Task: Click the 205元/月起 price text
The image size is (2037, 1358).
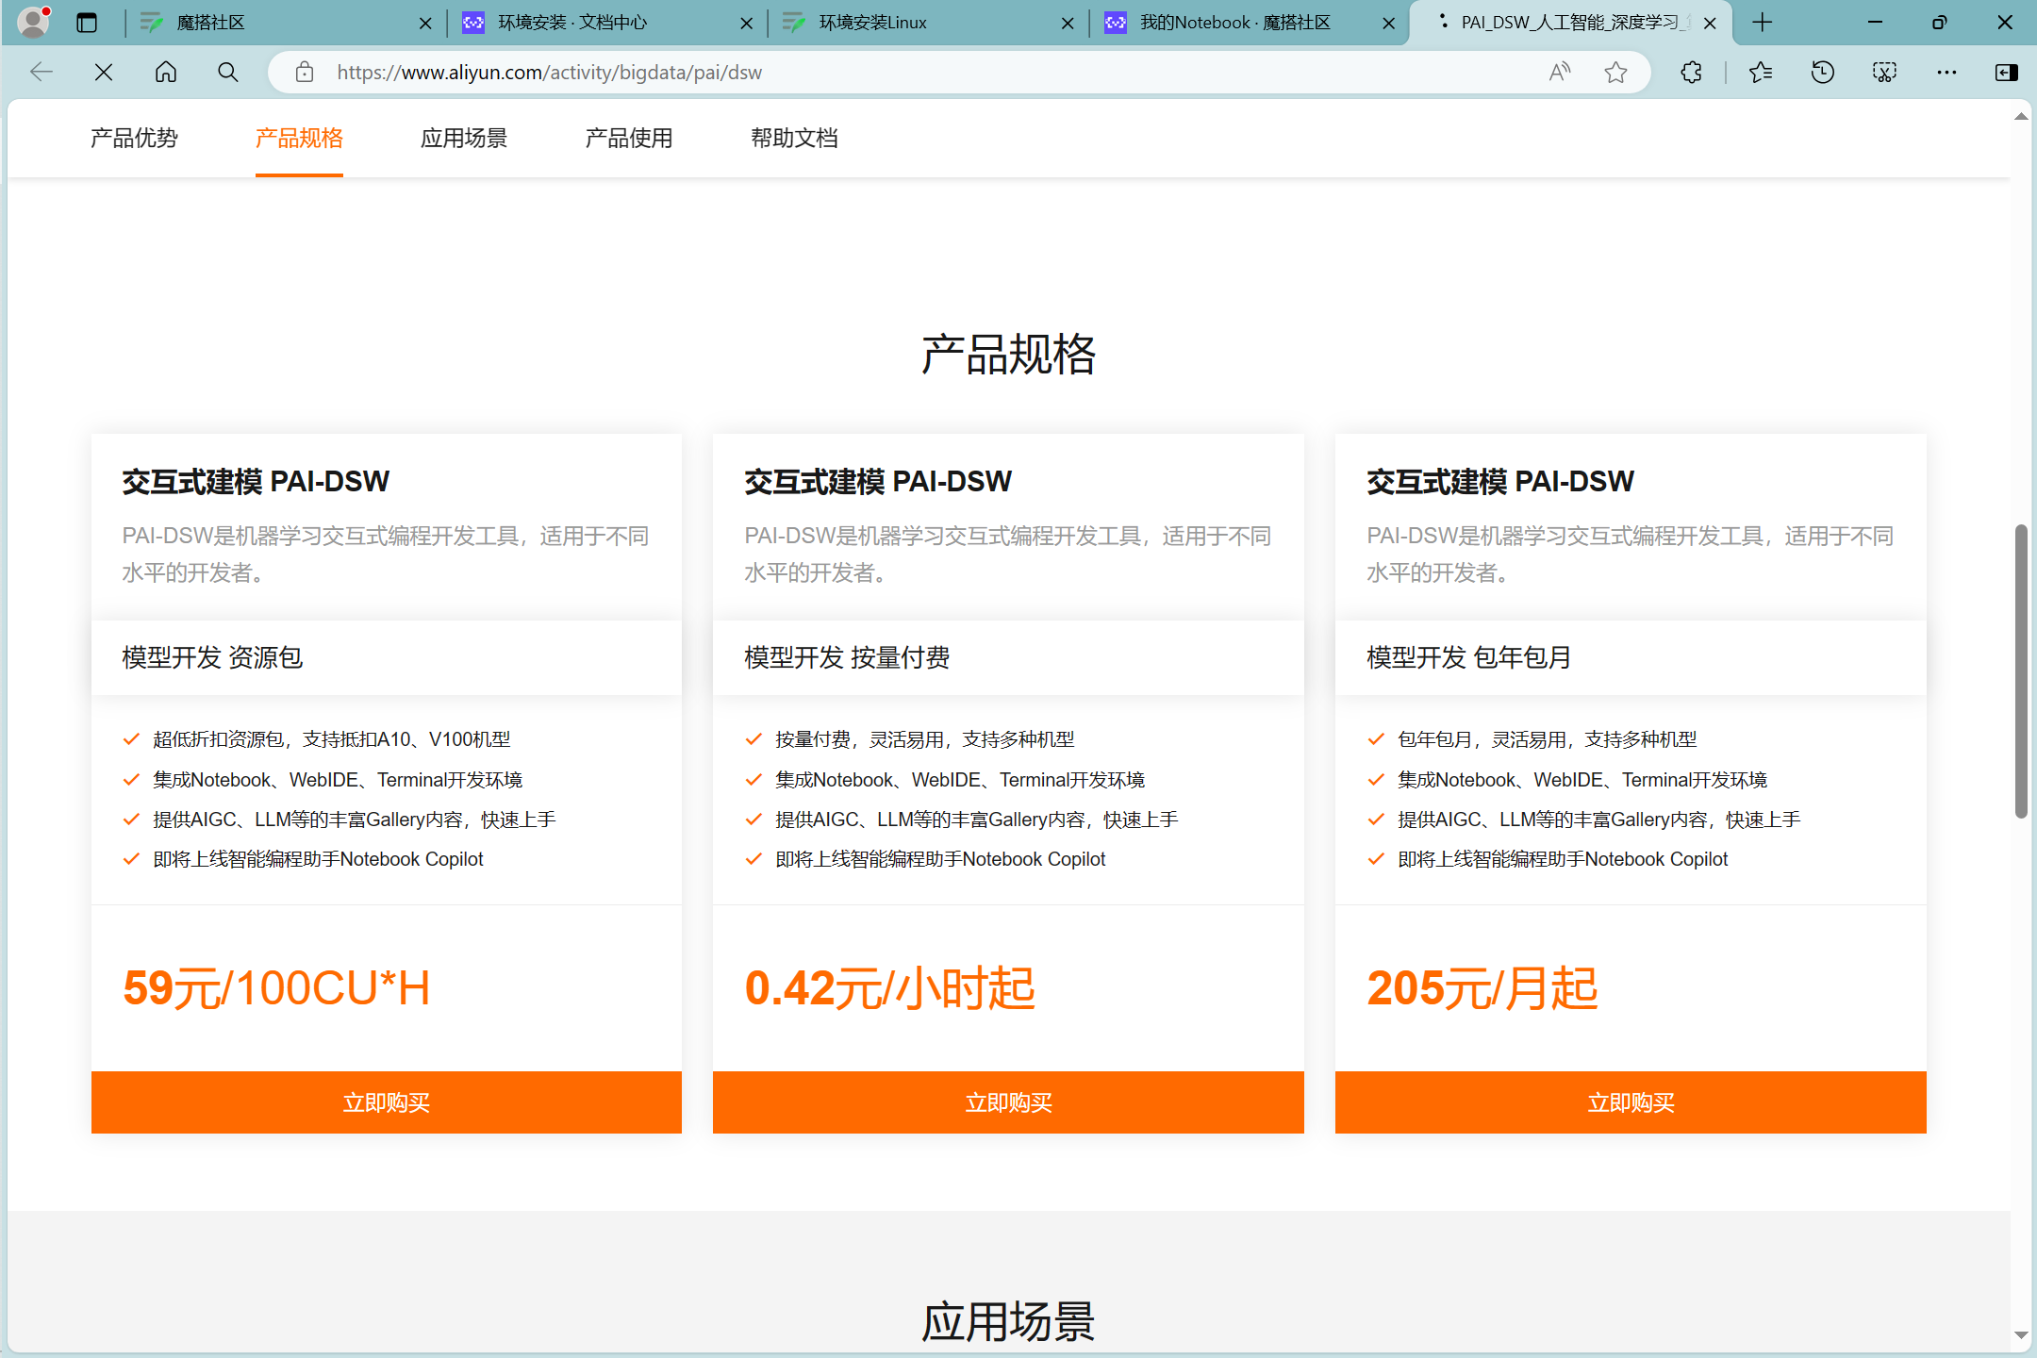Action: (1482, 988)
